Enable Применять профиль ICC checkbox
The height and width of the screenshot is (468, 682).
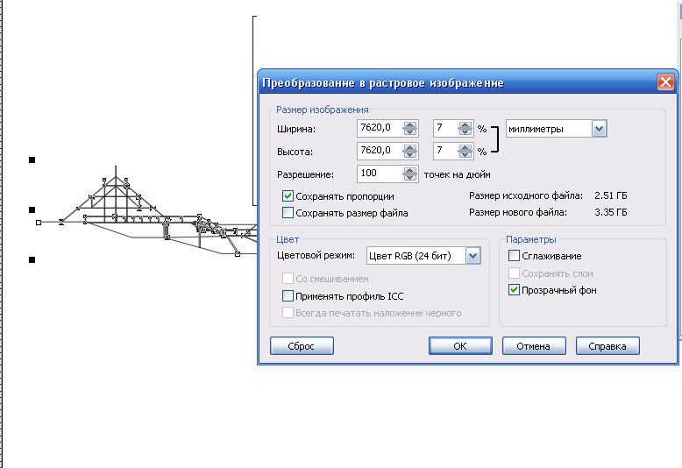click(x=288, y=296)
